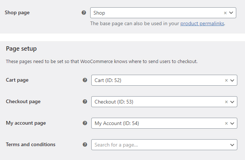Expand the Checkout page dropdown arrow

click(x=232, y=102)
